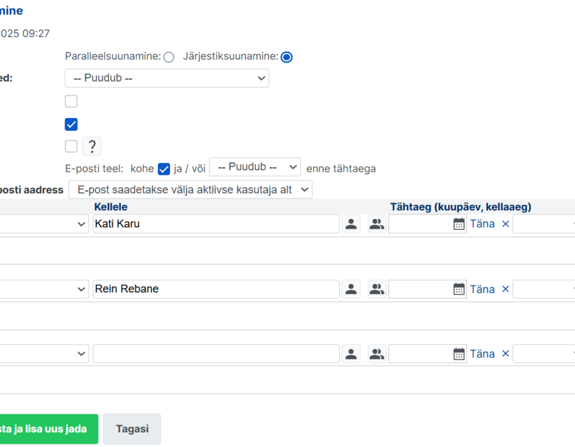Viewport: 575px width, 447px height.
Task: Open the group picker in the empty recipient row
Action: coord(376,354)
